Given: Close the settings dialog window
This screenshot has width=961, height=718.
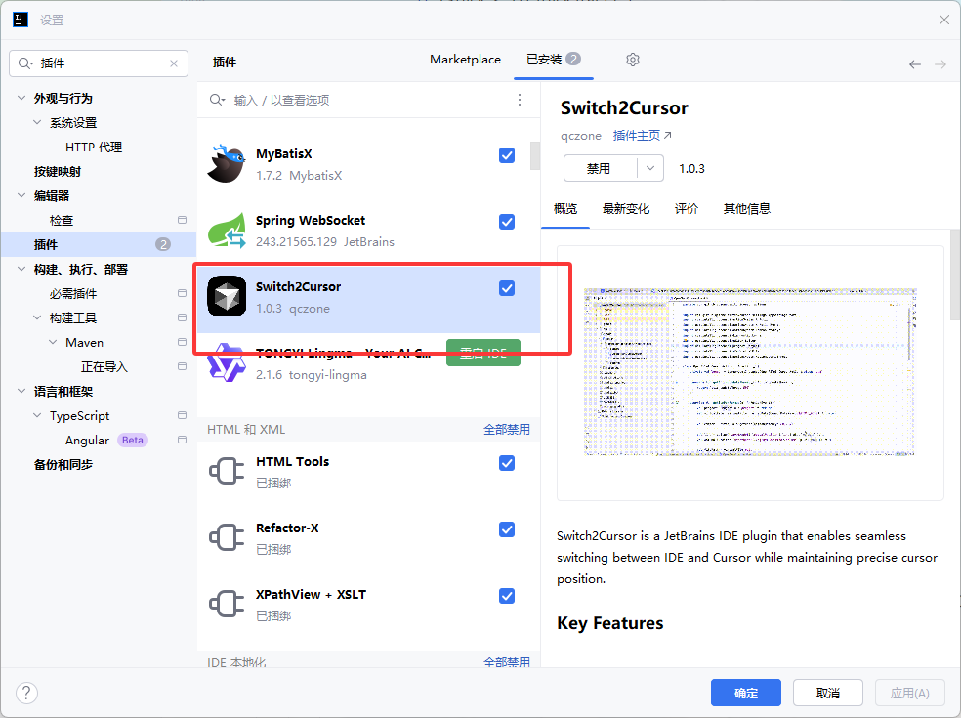Looking at the screenshot, I should [x=943, y=20].
